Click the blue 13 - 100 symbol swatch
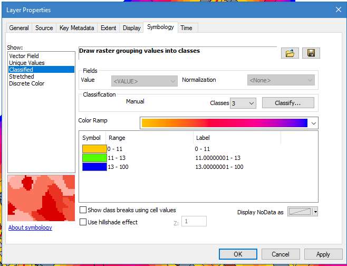 [94, 167]
